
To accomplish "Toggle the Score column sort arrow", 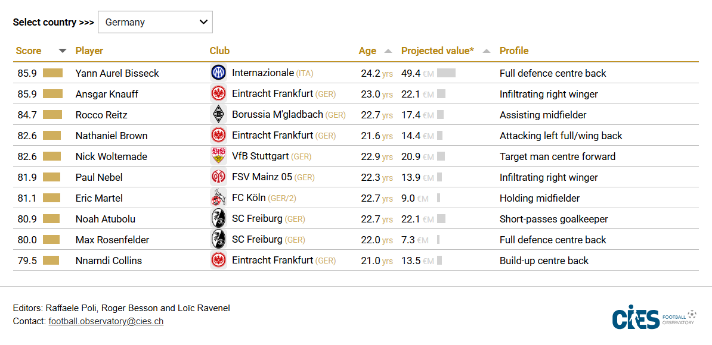I will pyautogui.click(x=63, y=51).
